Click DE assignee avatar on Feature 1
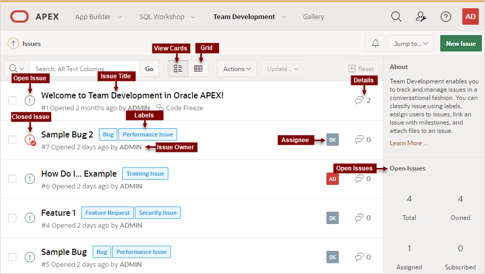The image size is (485, 274). pos(333,218)
